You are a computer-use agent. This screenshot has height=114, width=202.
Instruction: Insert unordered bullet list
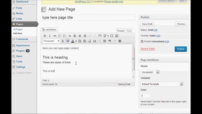[60, 36]
